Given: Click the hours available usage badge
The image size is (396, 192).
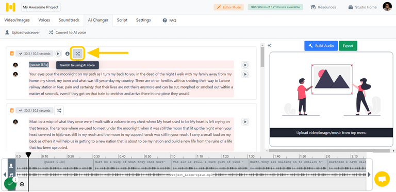Looking at the screenshot, I should (275, 7).
